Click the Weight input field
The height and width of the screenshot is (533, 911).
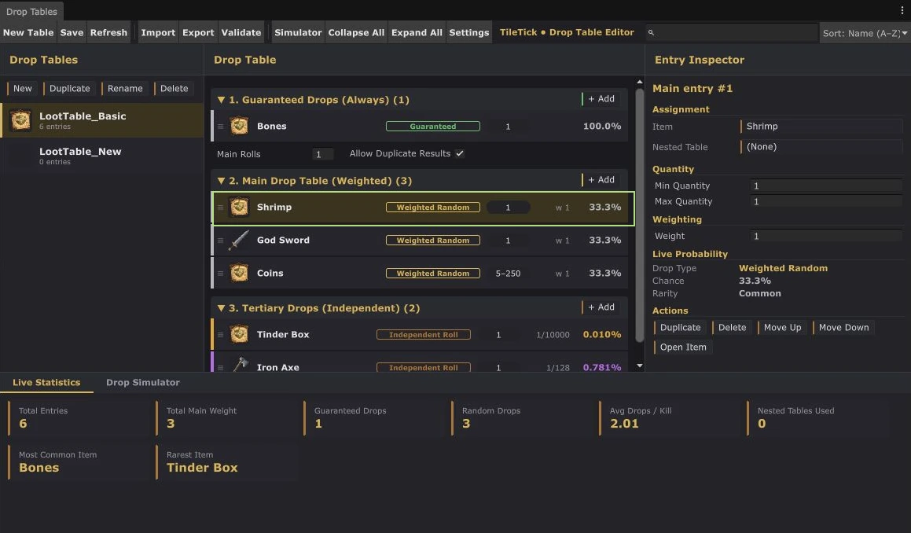[x=825, y=236]
